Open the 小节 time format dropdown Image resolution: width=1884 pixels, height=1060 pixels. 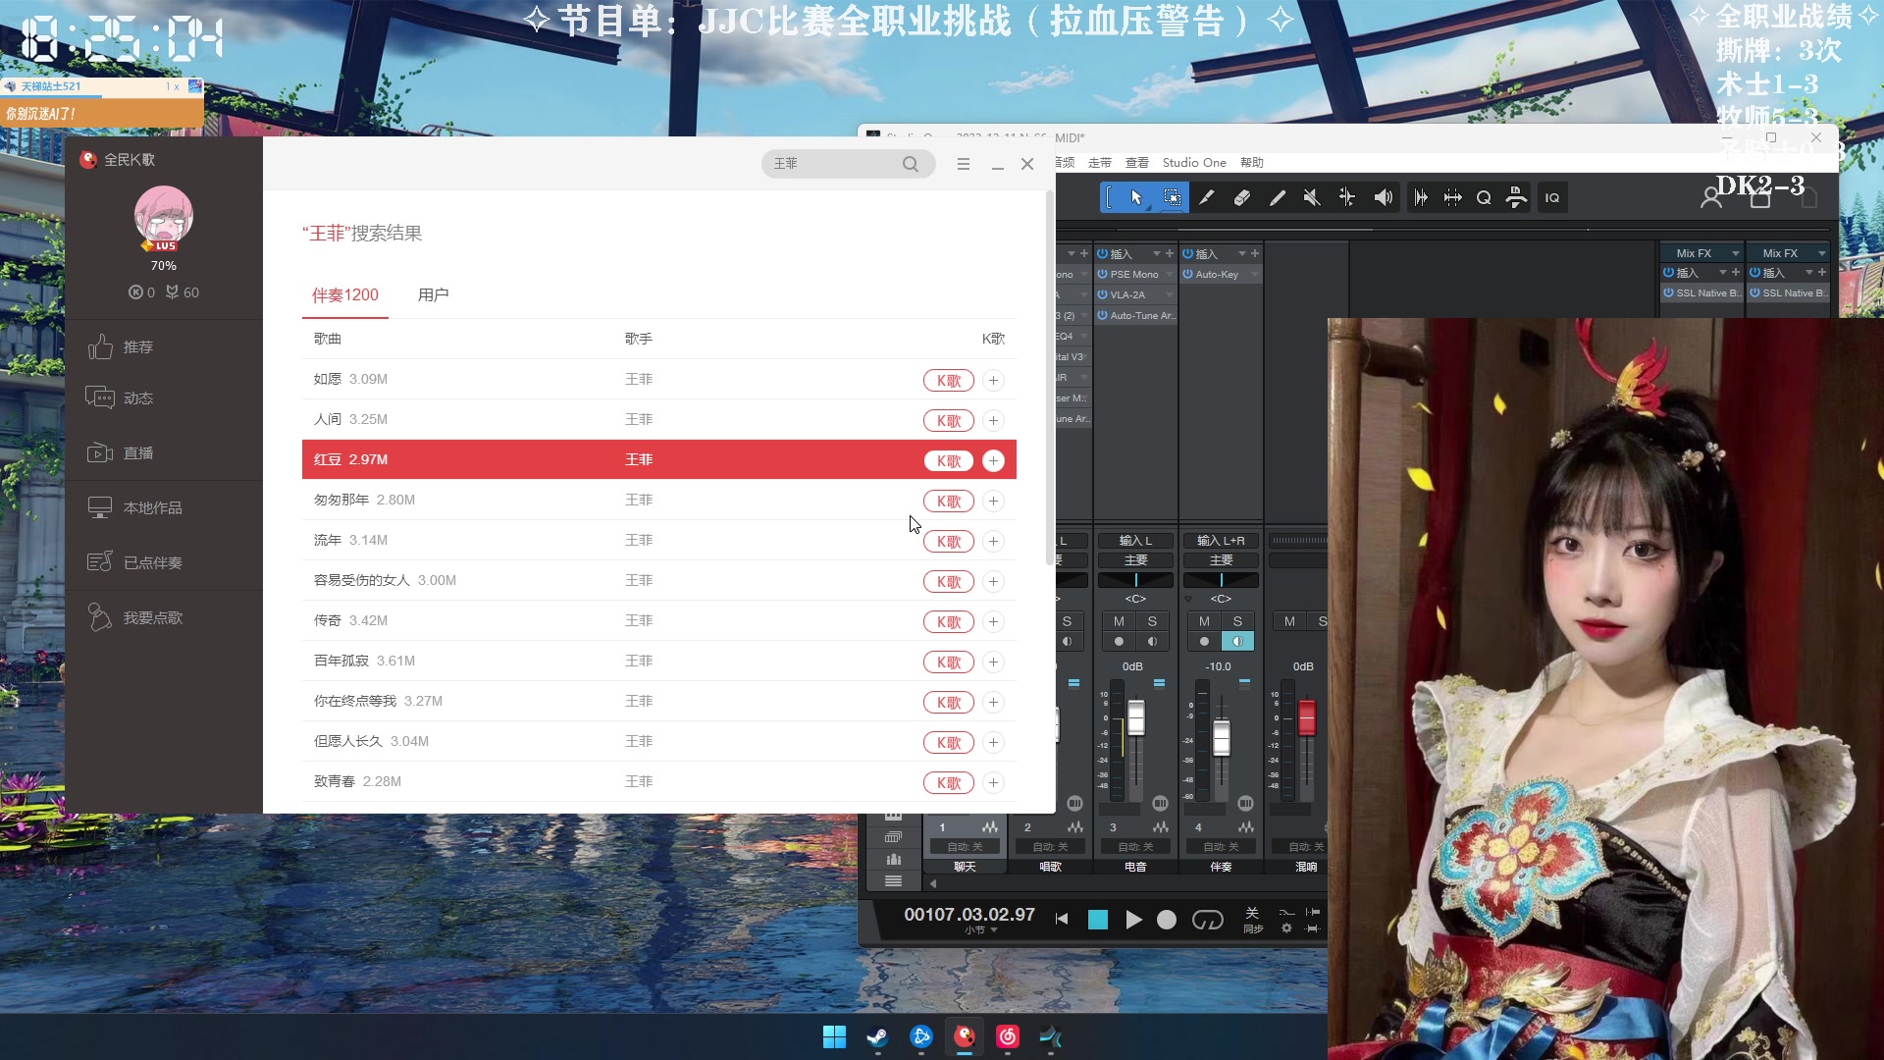tap(980, 930)
